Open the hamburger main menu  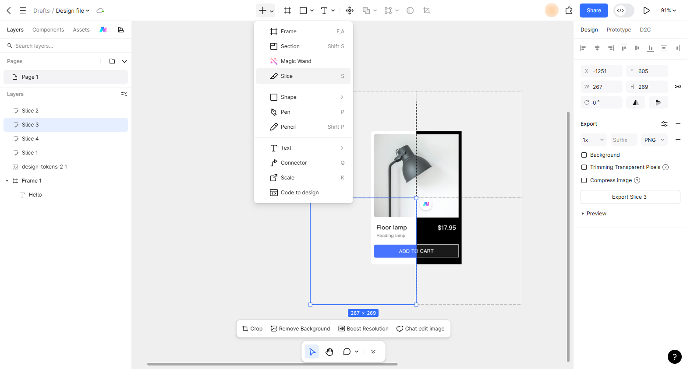[x=23, y=11]
